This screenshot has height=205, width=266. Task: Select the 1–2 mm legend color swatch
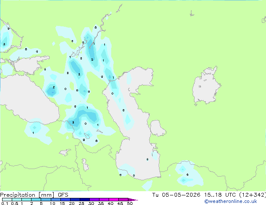pos(26,200)
